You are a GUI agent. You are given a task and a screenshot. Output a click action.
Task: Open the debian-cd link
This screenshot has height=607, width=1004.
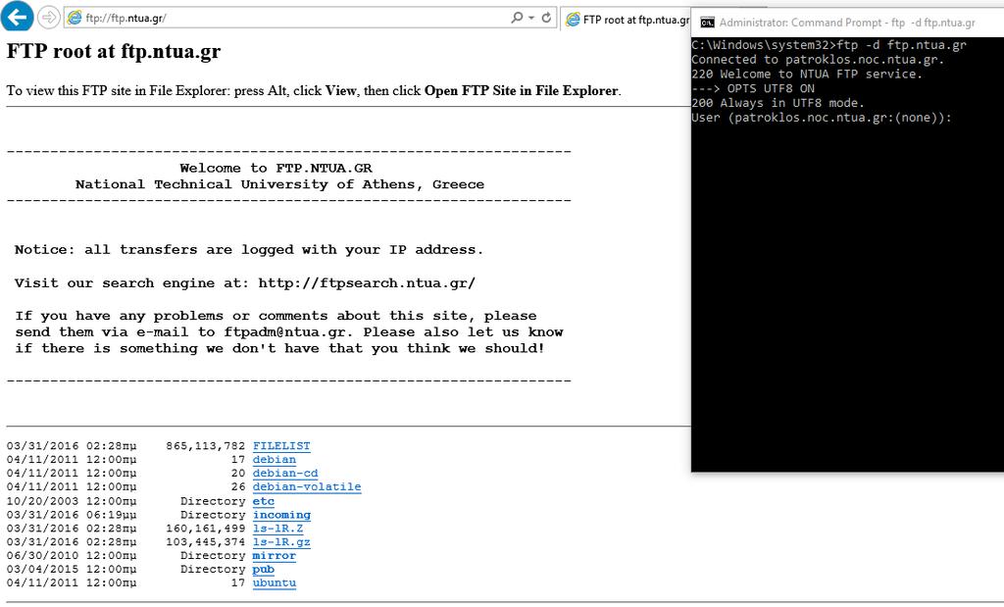click(285, 474)
